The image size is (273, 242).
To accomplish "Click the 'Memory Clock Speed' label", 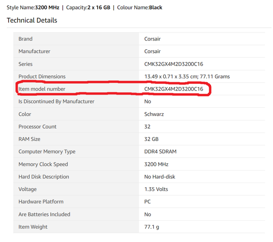I will [x=43, y=164].
